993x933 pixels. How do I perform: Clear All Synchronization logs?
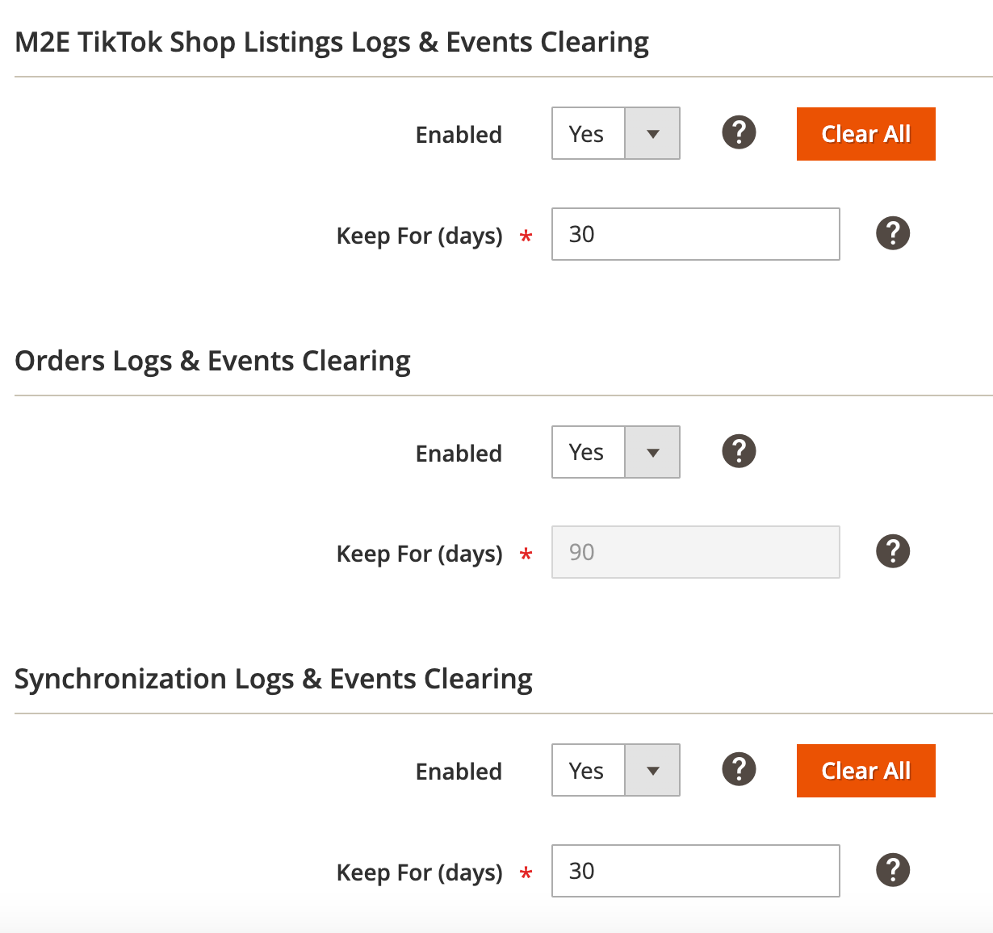pos(865,771)
